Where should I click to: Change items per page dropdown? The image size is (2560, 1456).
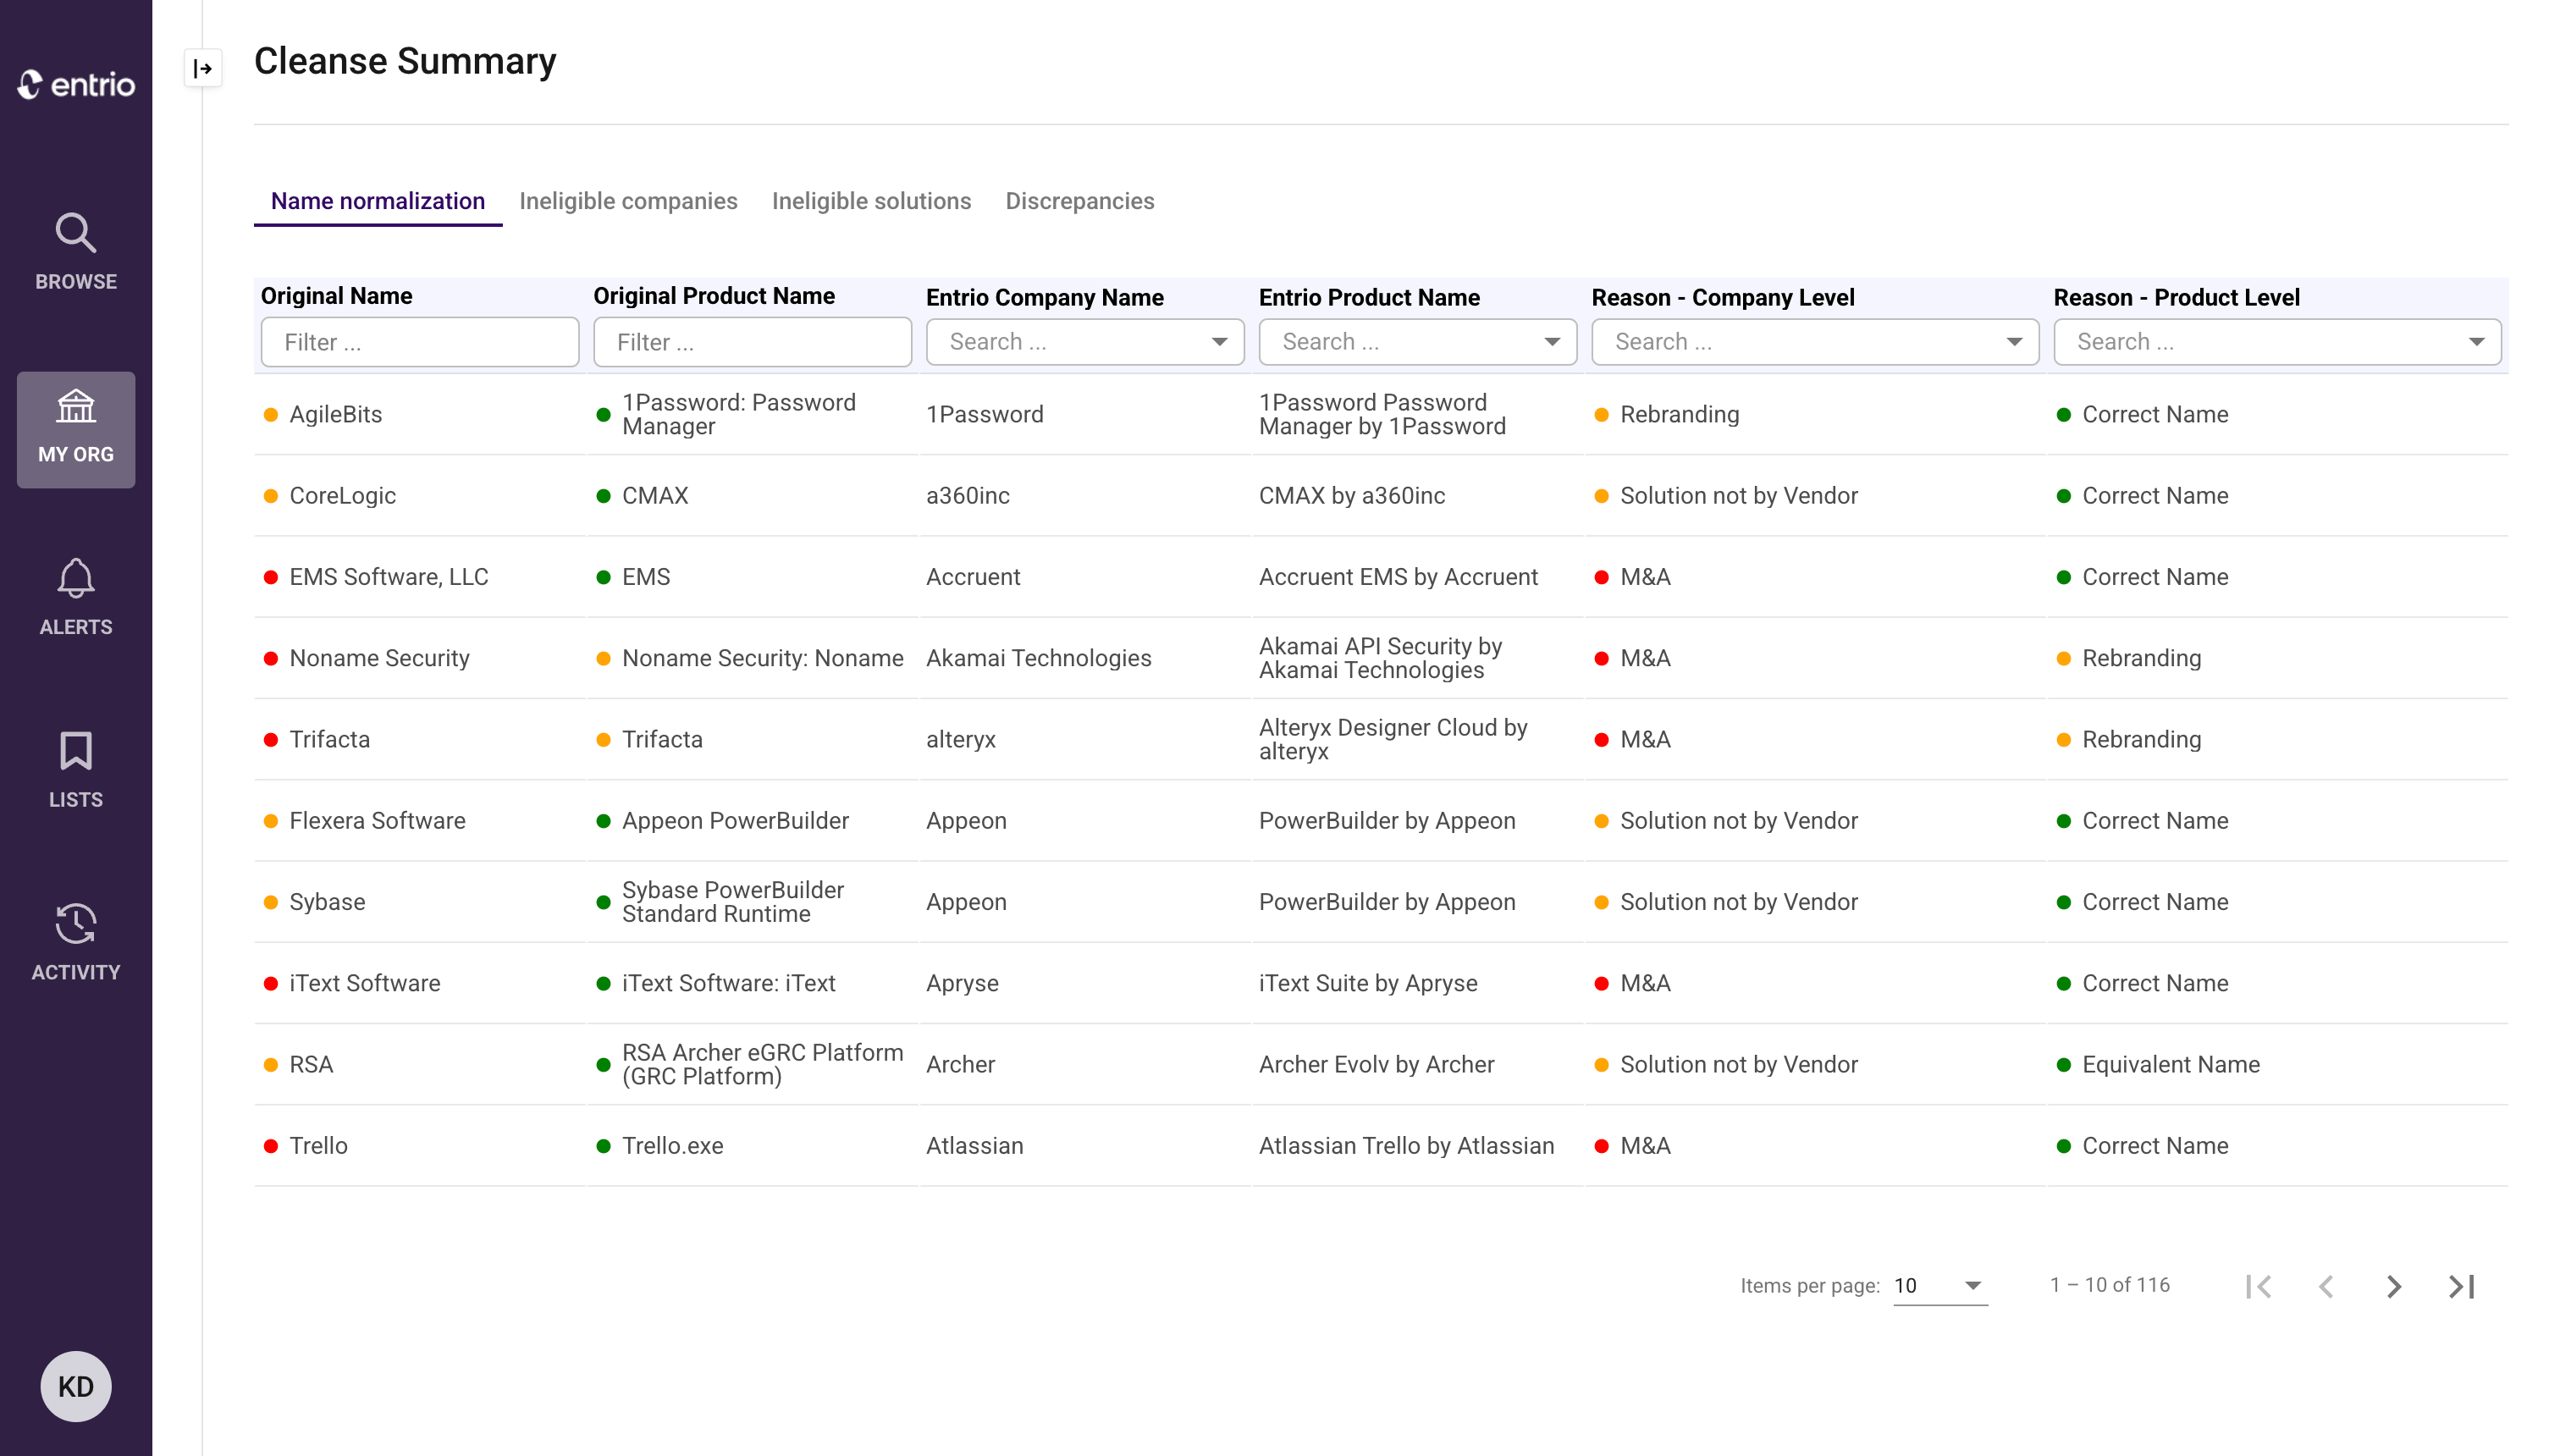[1940, 1286]
